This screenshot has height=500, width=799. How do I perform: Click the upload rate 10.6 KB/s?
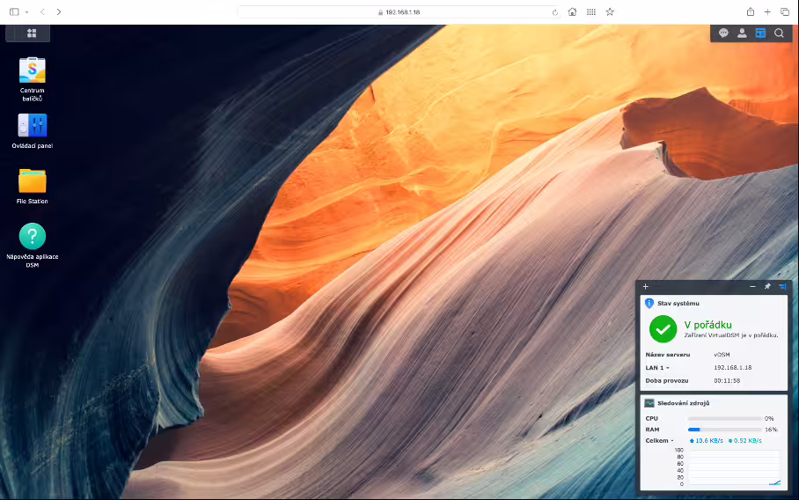pyautogui.click(x=707, y=440)
